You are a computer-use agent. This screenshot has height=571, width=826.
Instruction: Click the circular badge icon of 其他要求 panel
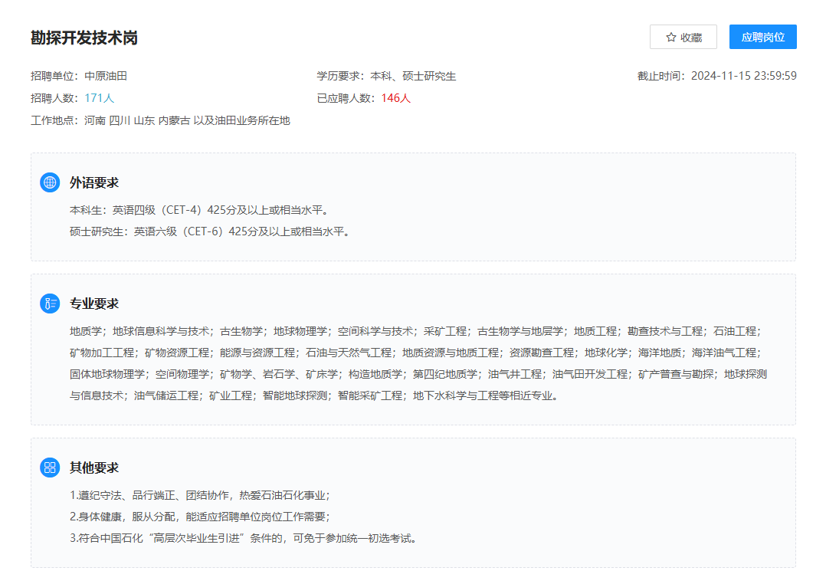click(50, 467)
